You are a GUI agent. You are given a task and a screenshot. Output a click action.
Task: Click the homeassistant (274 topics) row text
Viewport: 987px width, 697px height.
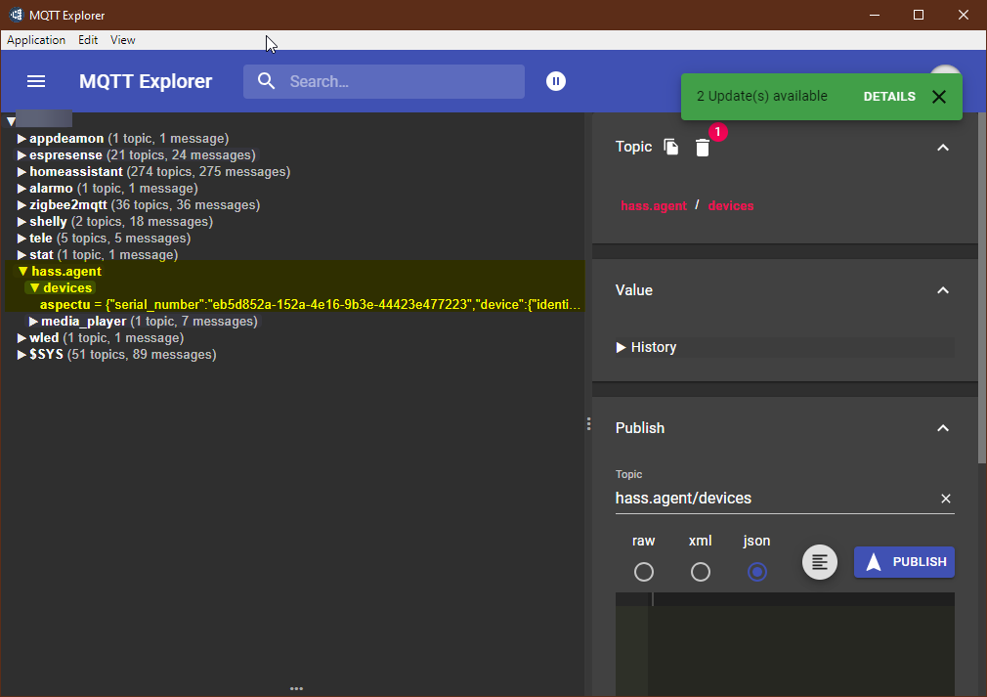pos(160,172)
